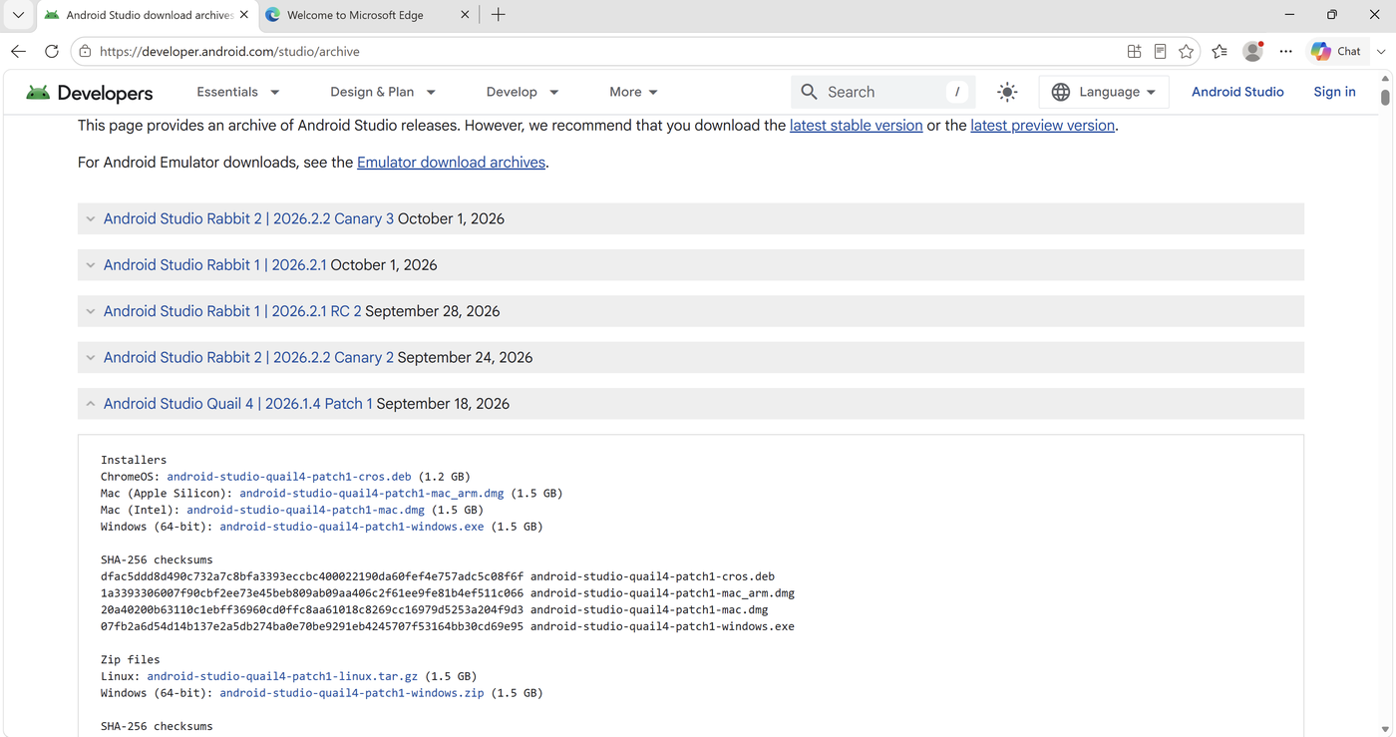Click the Android Studio header link
1396x737 pixels.
pos(1237,92)
